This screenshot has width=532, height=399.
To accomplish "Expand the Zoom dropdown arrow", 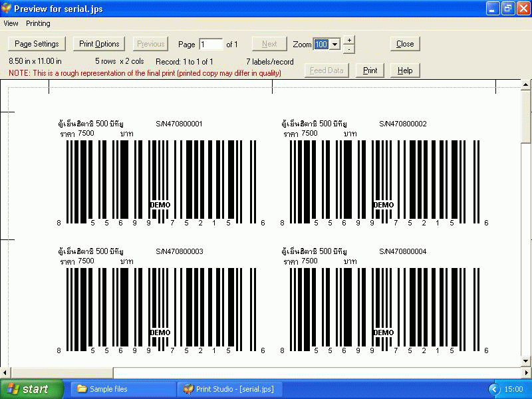I will pos(334,44).
